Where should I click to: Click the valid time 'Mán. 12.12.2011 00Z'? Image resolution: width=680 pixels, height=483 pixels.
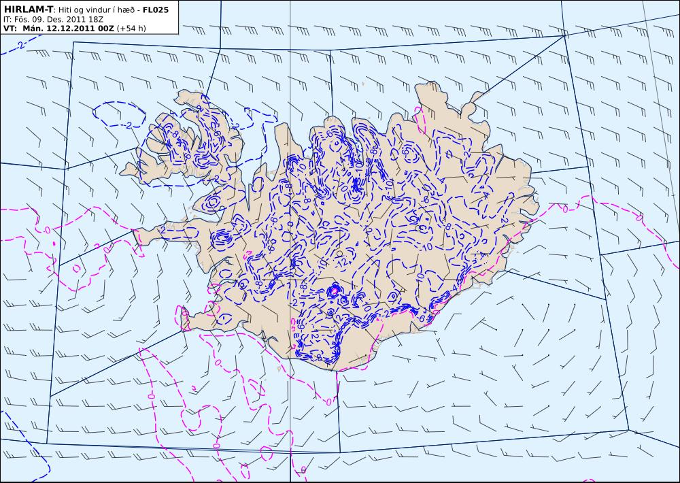point(68,29)
